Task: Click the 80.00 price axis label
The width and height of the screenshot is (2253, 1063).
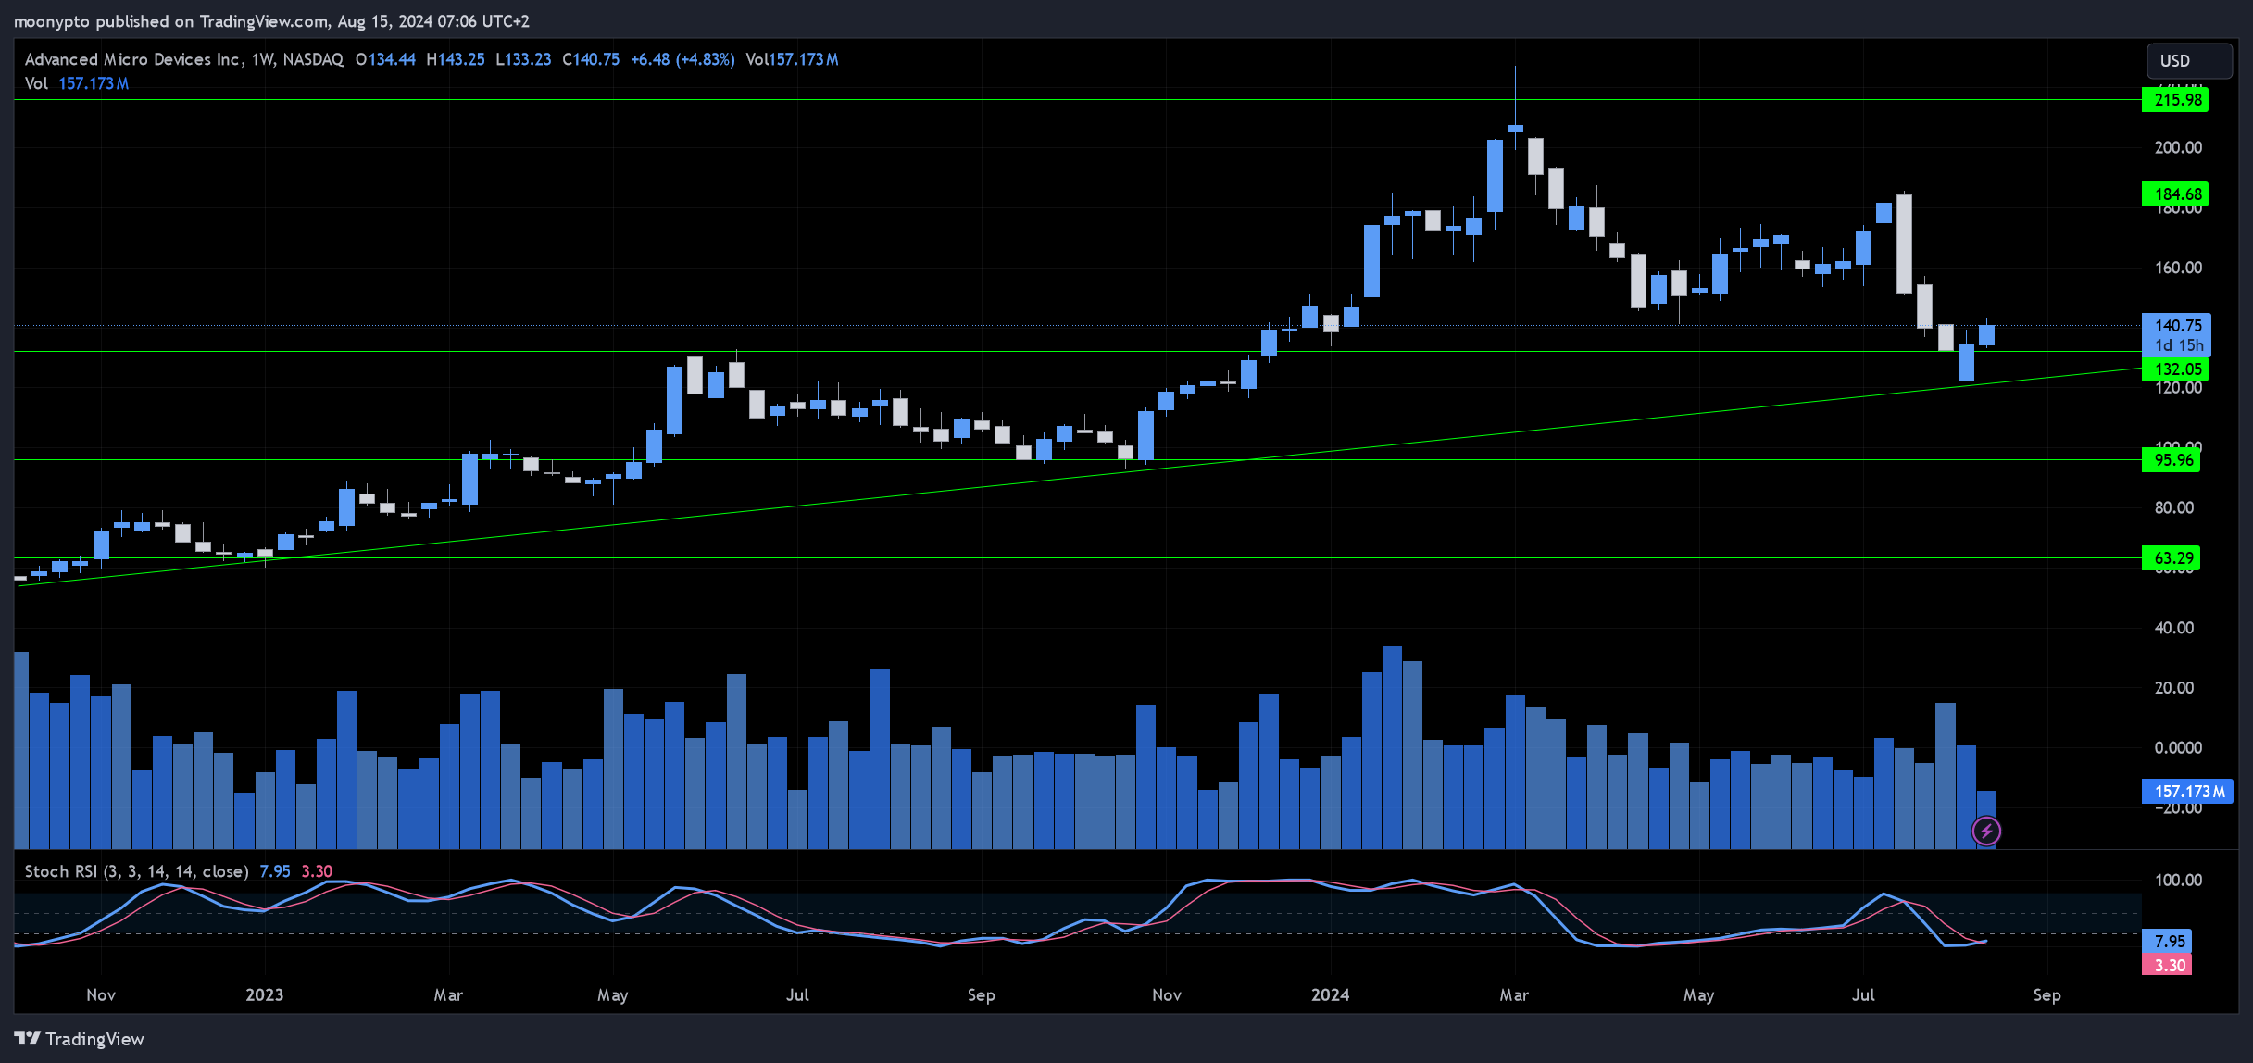Action: coord(2173,508)
